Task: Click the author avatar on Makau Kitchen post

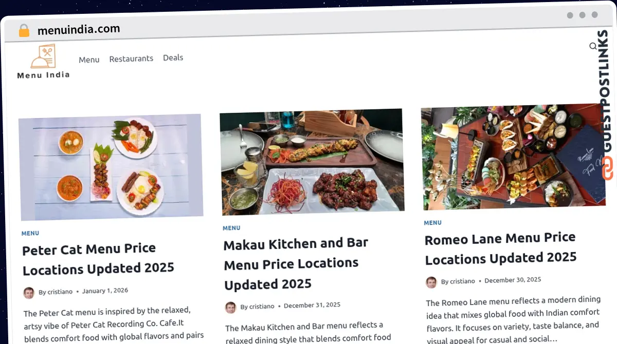Action: tap(231, 308)
